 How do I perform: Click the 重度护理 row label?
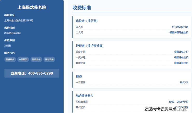click(81, 63)
